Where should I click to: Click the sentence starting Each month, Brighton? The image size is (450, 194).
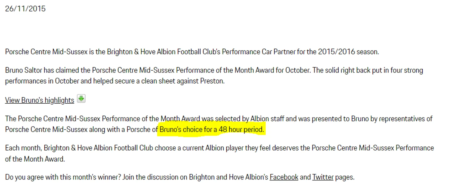[x=219, y=153]
